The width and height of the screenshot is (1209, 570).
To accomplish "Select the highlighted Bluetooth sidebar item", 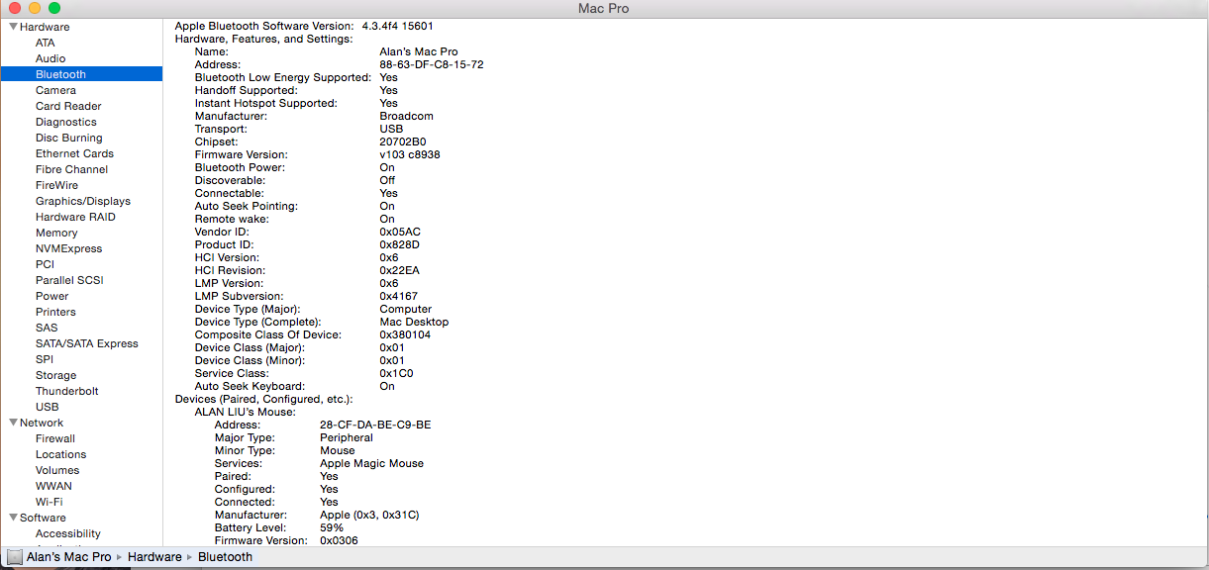I will coord(81,74).
